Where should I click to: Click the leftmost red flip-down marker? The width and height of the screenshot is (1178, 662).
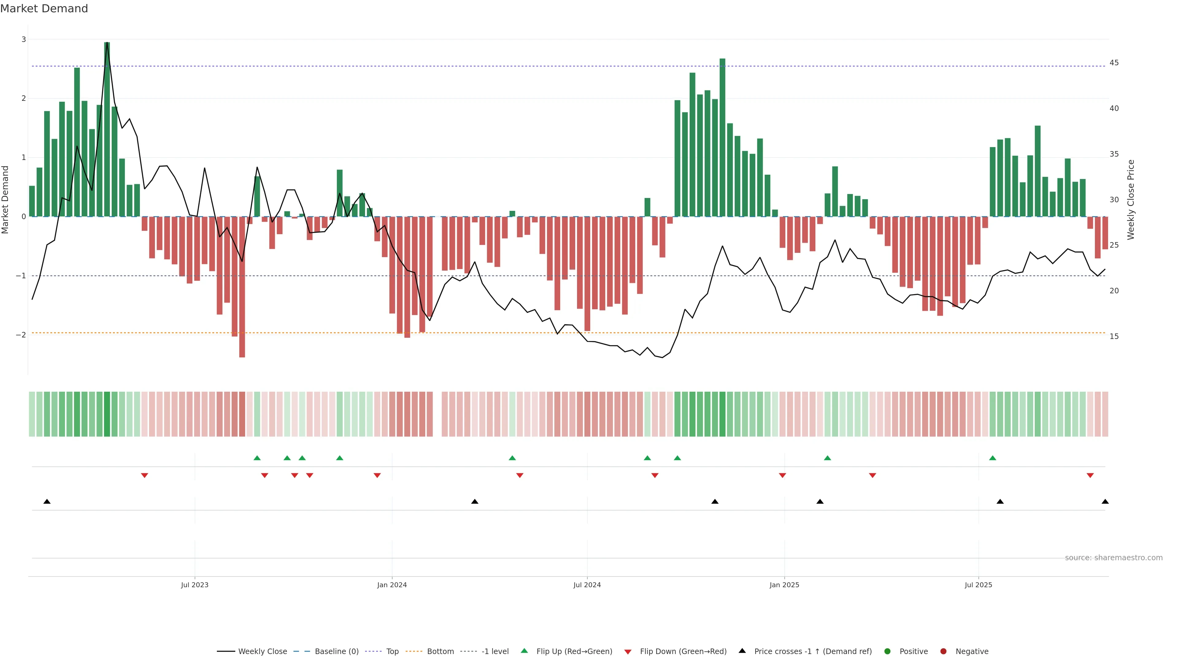[144, 476]
